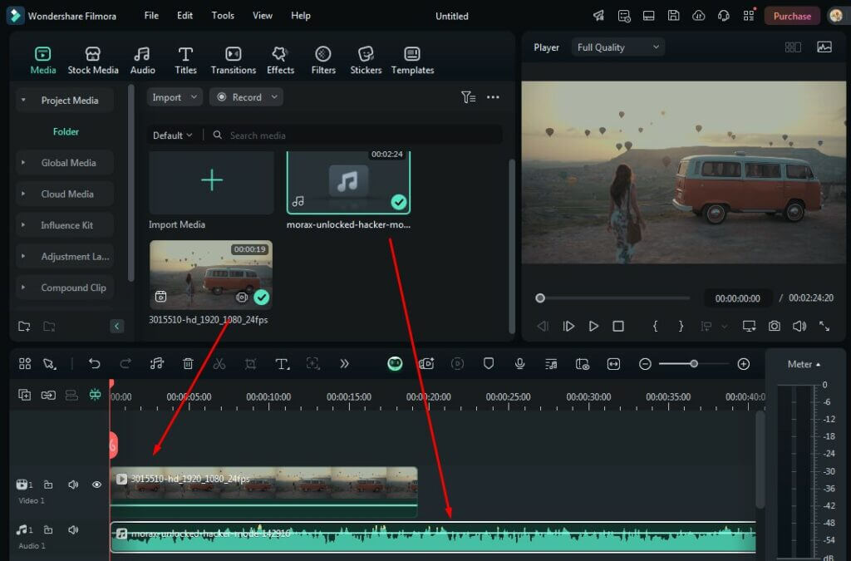The height and width of the screenshot is (561, 851).
Task: Click the Import Media tile
Action: 210,179
